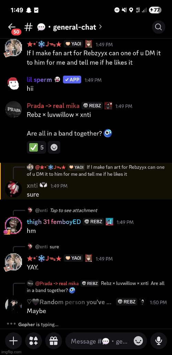
Task: Tap the REBZ tag next to thigh 31 femboyED
Action: pos(93,222)
